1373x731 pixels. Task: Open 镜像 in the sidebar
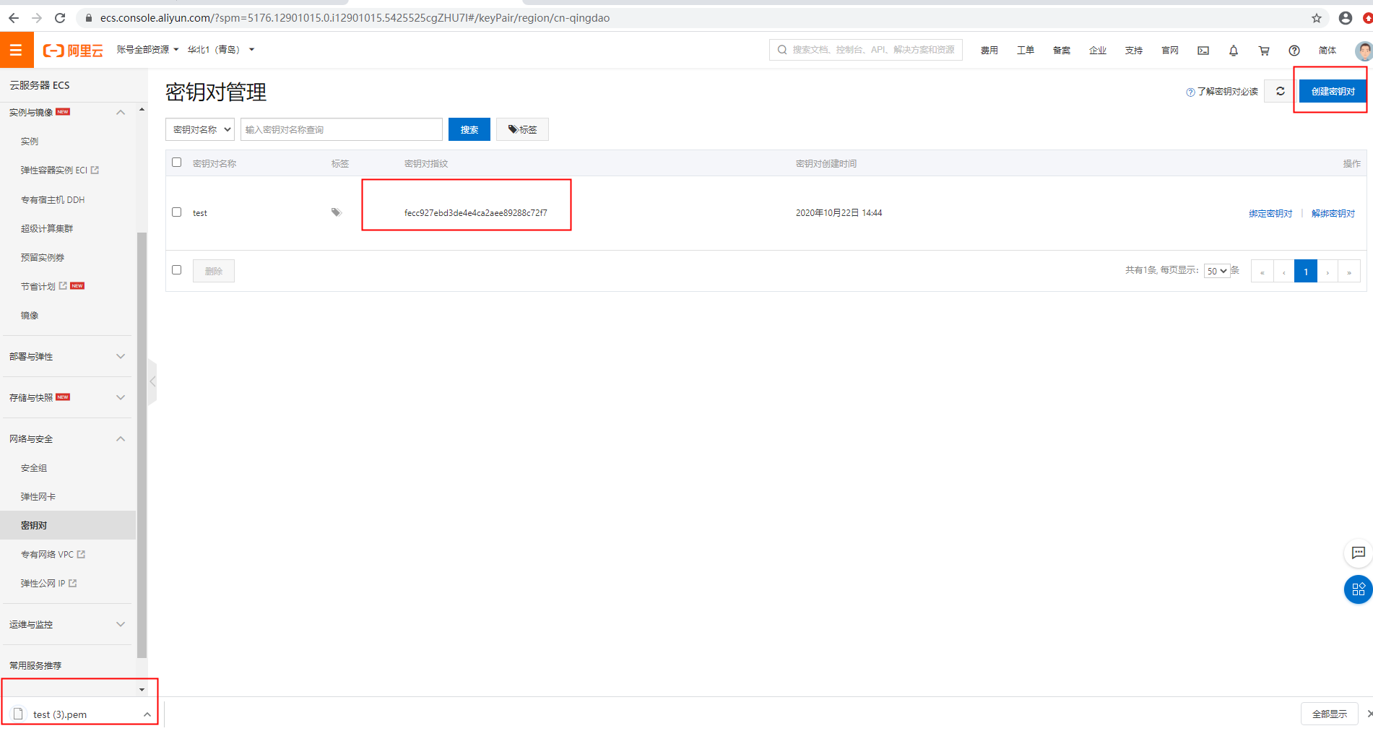tap(30, 316)
